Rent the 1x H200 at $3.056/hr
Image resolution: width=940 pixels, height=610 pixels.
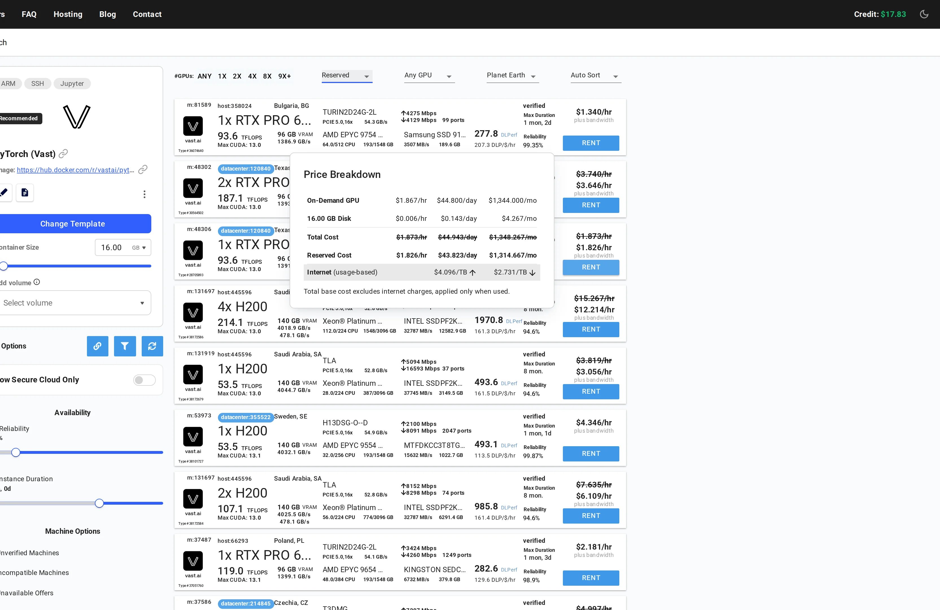591,391
